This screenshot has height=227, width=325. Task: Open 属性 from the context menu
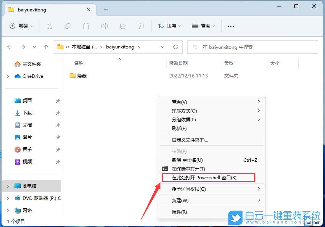[180, 212]
